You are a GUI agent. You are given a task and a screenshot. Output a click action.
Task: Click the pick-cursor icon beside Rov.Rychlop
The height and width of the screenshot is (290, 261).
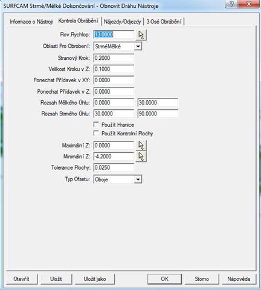141,35
